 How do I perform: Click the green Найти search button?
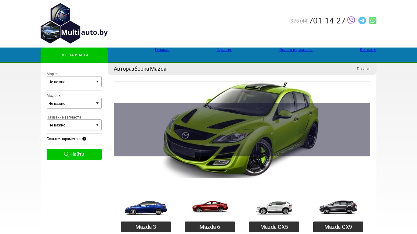coord(74,154)
